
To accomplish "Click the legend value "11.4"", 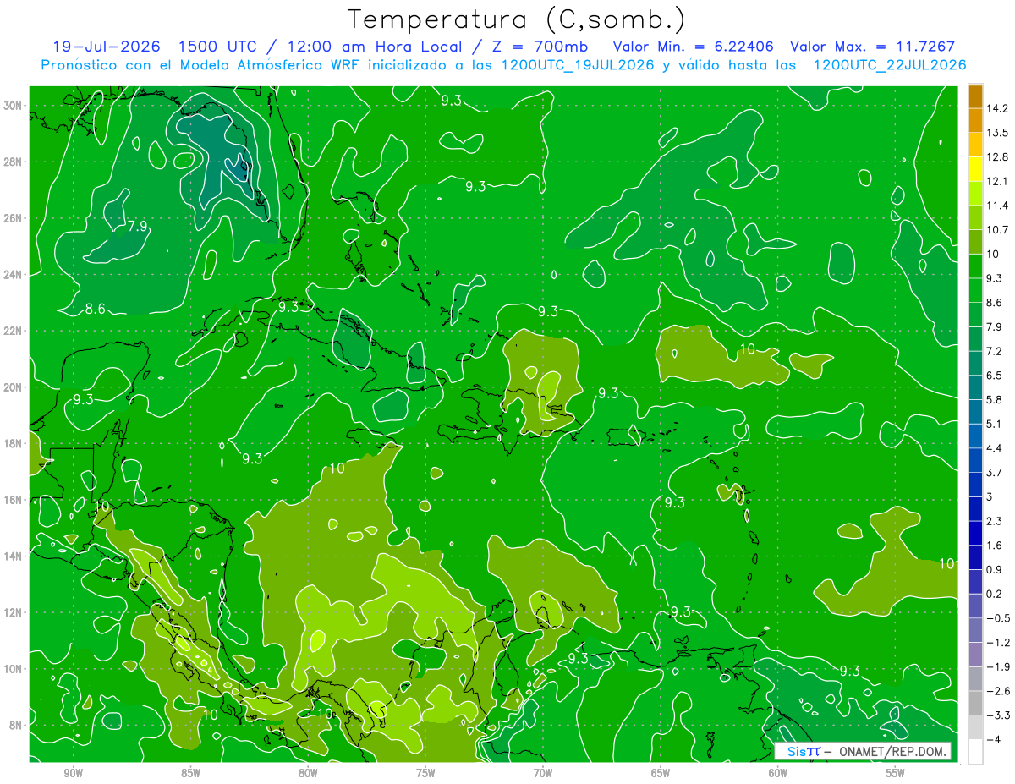I will [x=998, y=206].
